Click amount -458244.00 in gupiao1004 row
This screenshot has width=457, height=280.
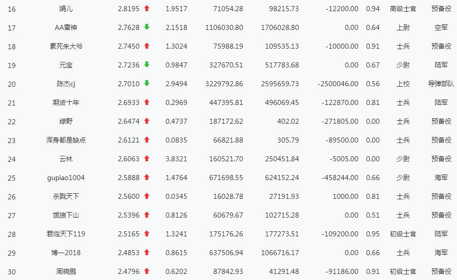(340, 178)
